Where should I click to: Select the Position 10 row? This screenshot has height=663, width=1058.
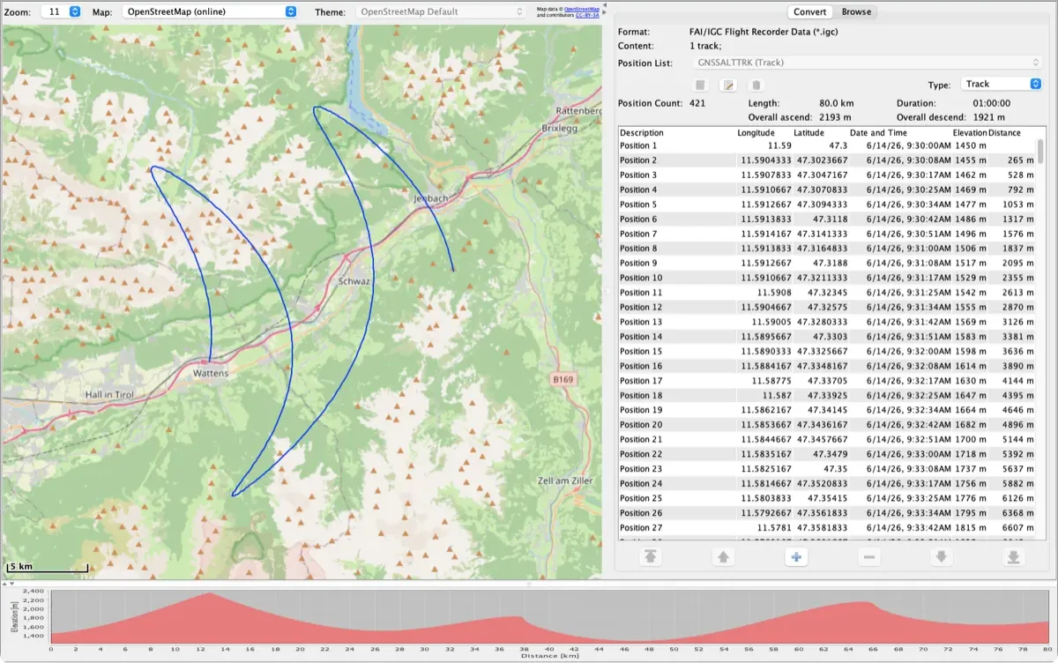point(827,278)
